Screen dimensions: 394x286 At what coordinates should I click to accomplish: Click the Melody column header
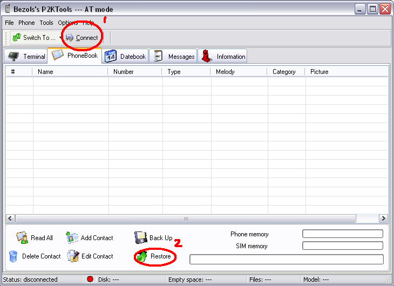[x=239, y=72]
